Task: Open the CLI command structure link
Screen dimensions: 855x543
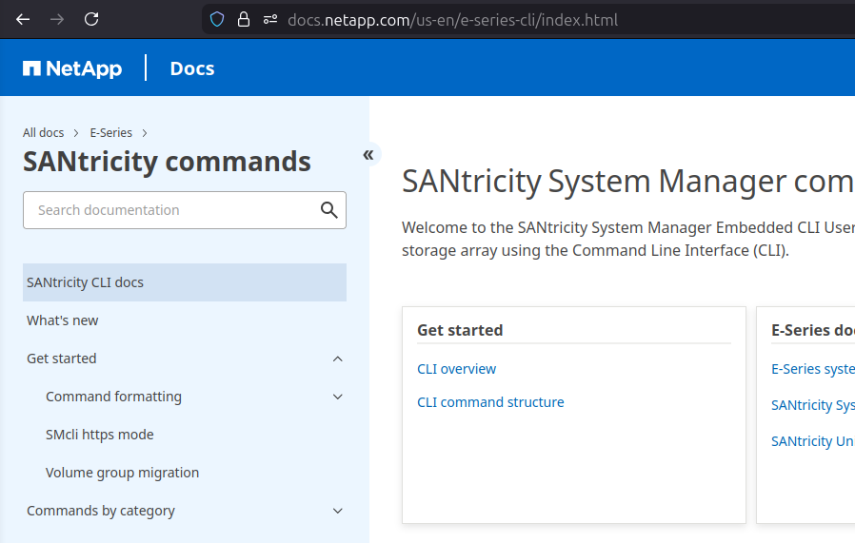Action: (x=490, y=402)
